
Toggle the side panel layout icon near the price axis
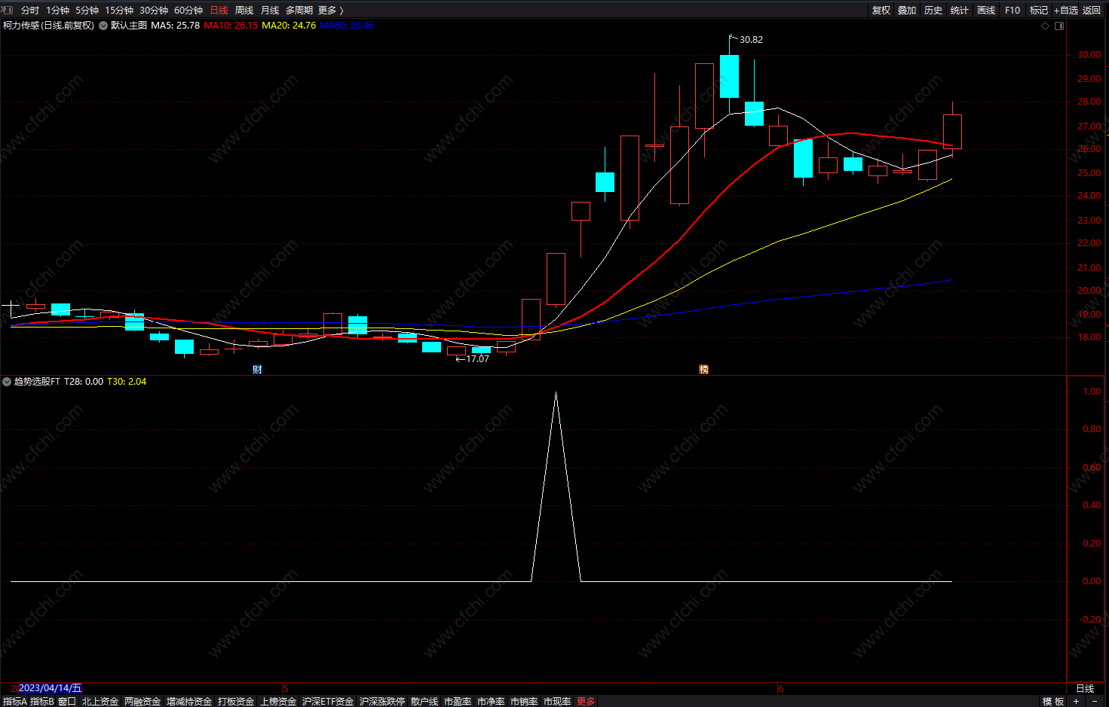[1059, 26]
